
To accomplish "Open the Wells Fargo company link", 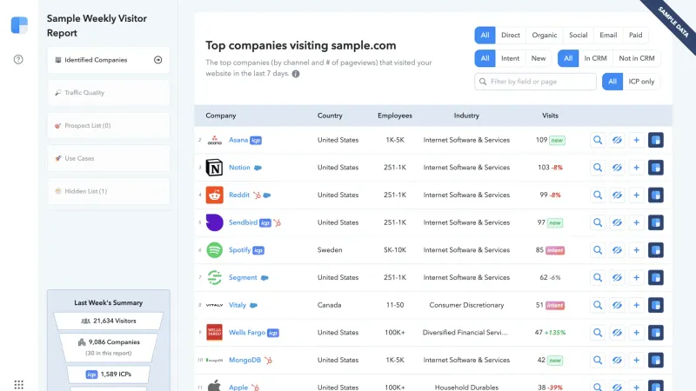I will [247, 333].
